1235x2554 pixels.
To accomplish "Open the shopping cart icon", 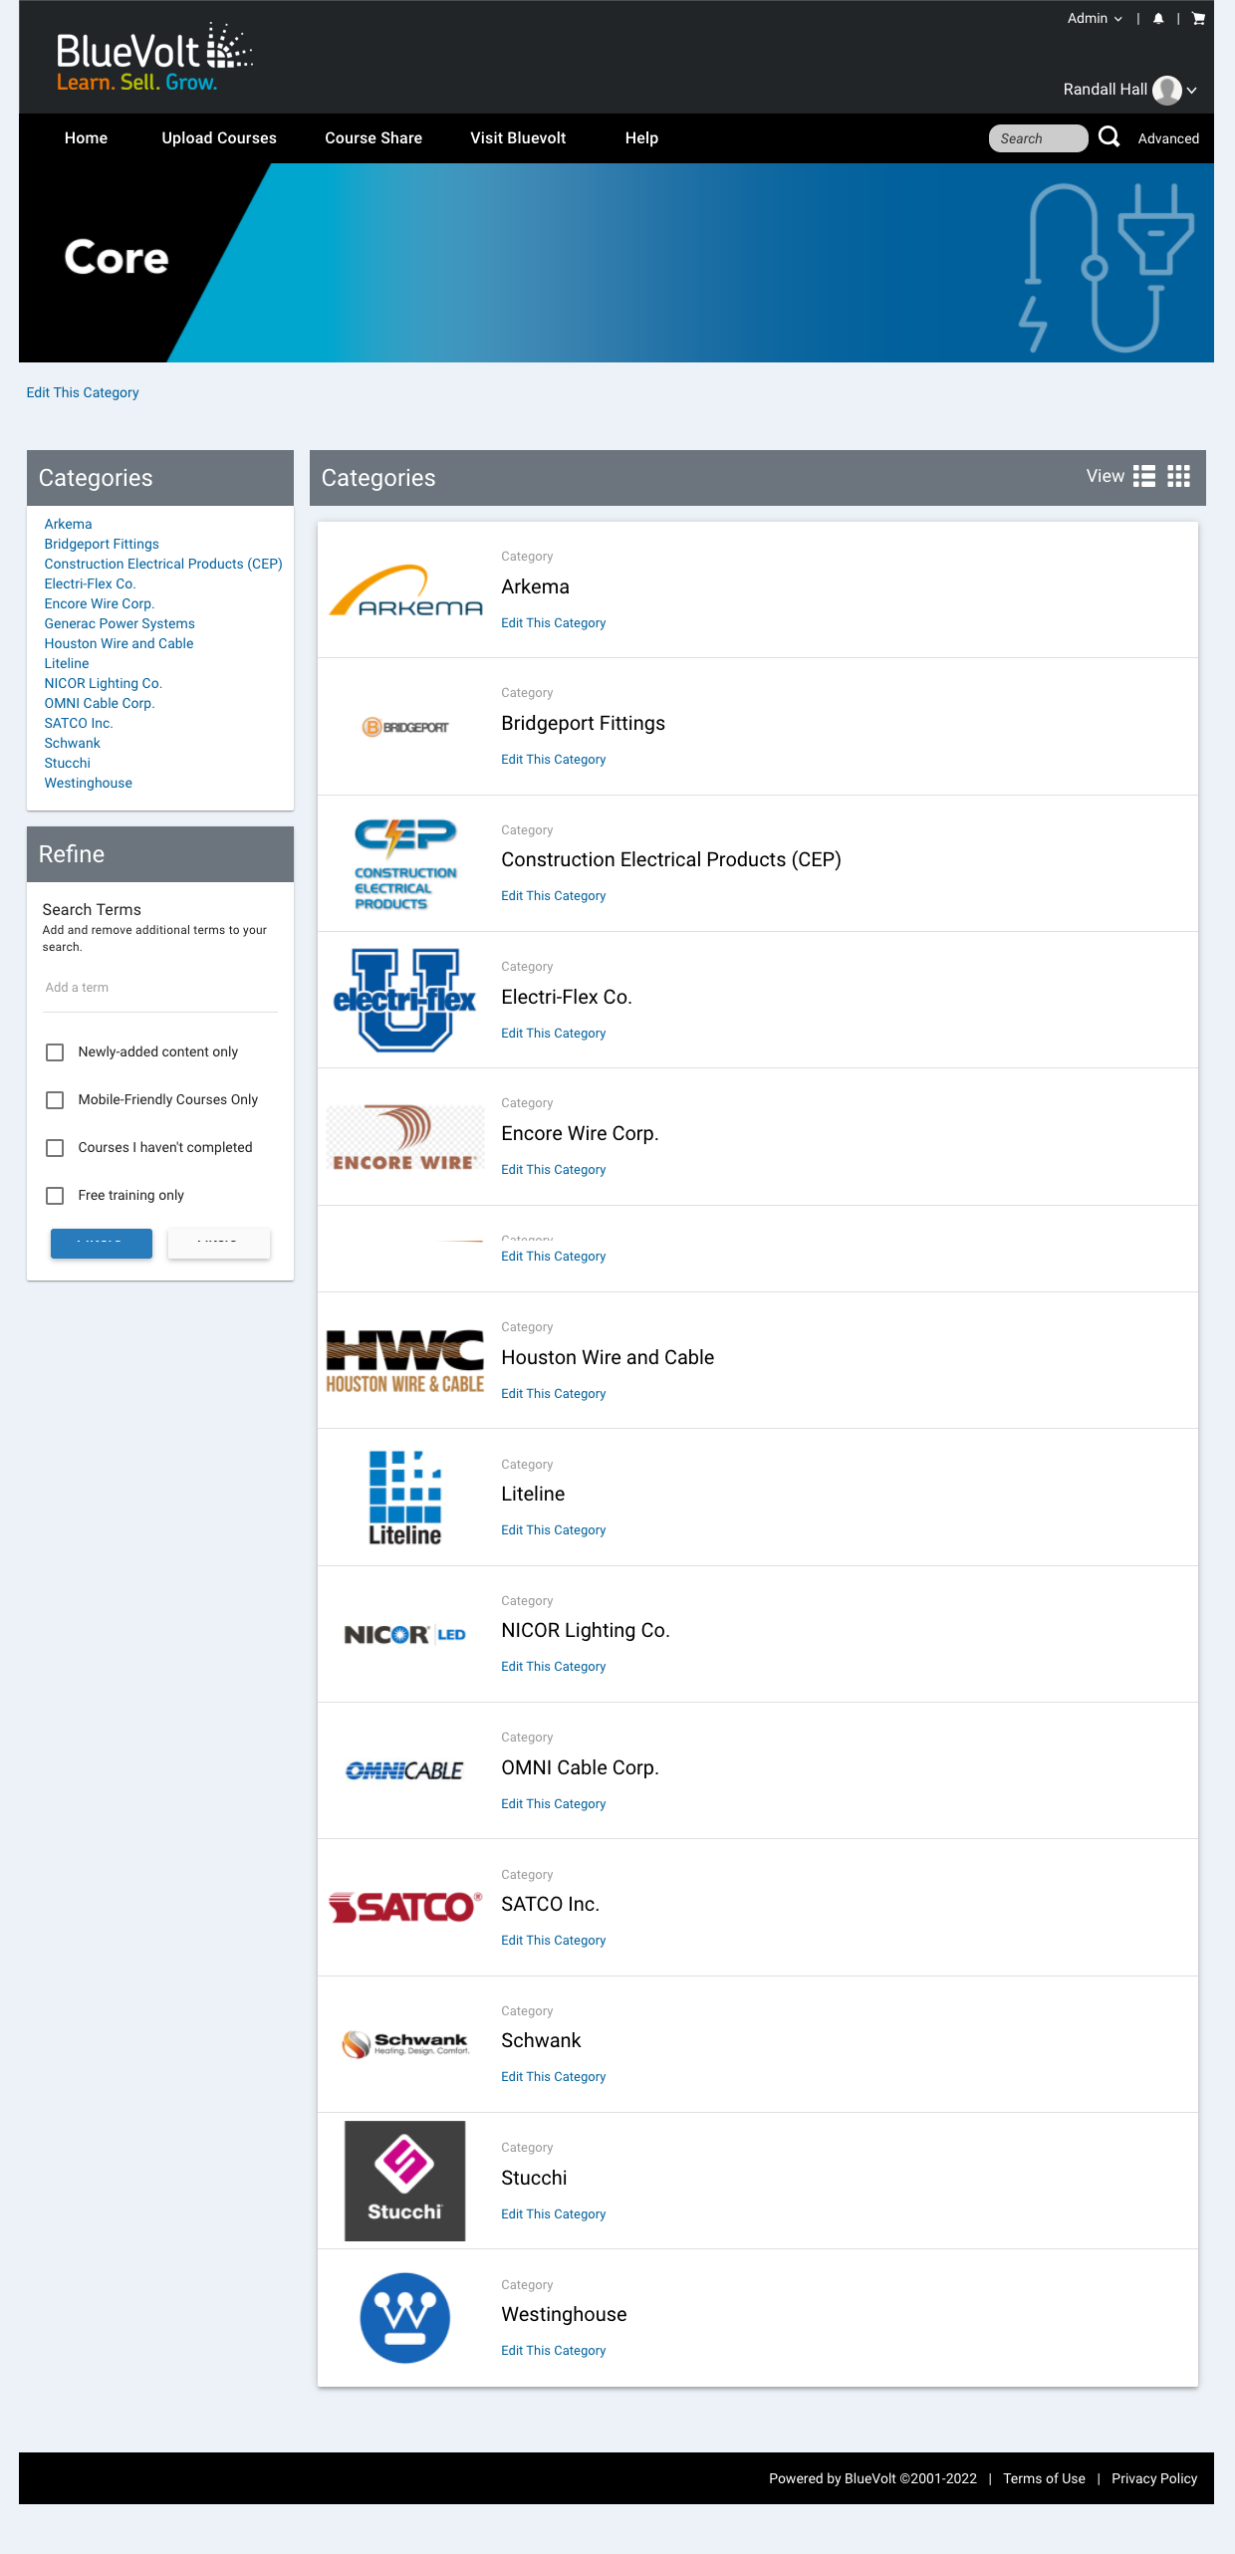I will [1198, 19].
